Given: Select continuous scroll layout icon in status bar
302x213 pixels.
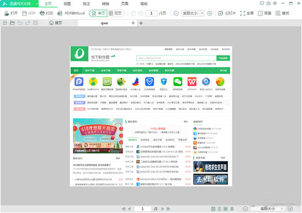Looking at the screenshot, I should point(226,209).
